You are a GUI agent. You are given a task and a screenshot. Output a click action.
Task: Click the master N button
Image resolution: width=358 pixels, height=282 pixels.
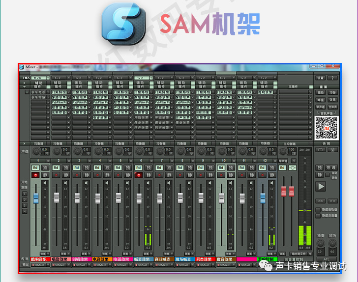[294, 161]
